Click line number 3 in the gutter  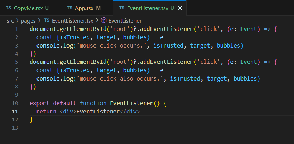coord(16,46)
